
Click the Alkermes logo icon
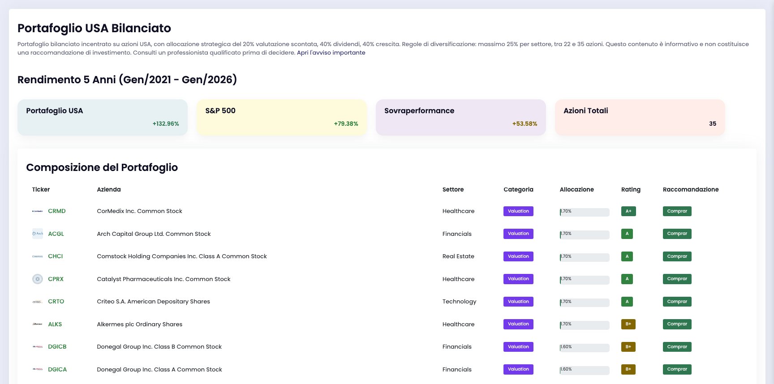coord(38,324)
